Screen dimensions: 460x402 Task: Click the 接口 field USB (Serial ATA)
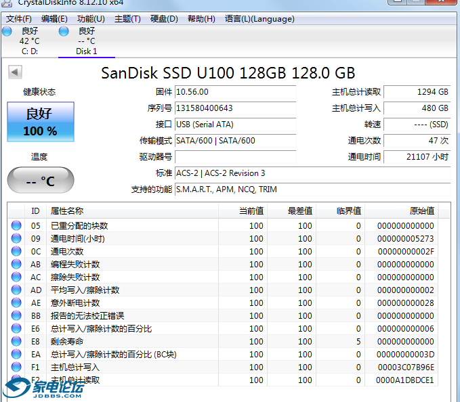click(x=235, y=125)
